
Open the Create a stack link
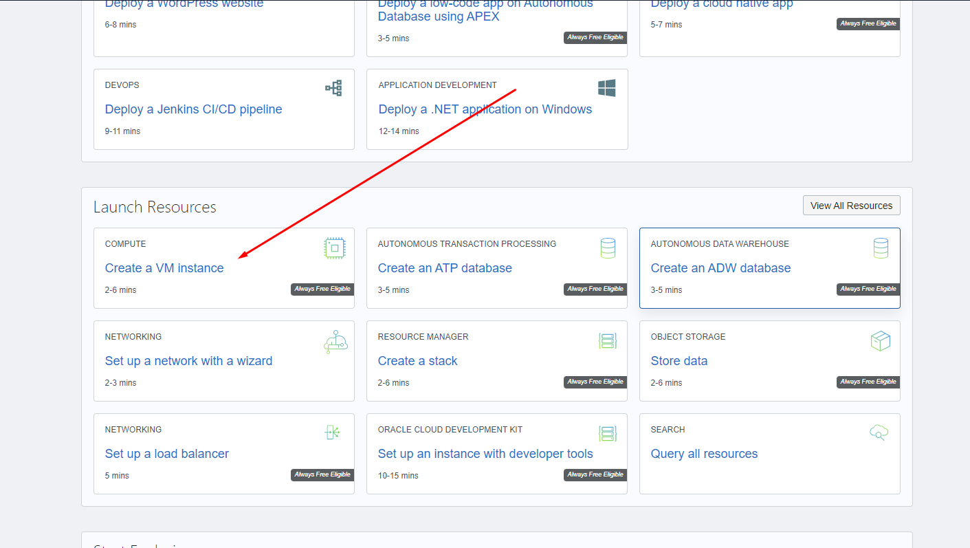(417, 361)
